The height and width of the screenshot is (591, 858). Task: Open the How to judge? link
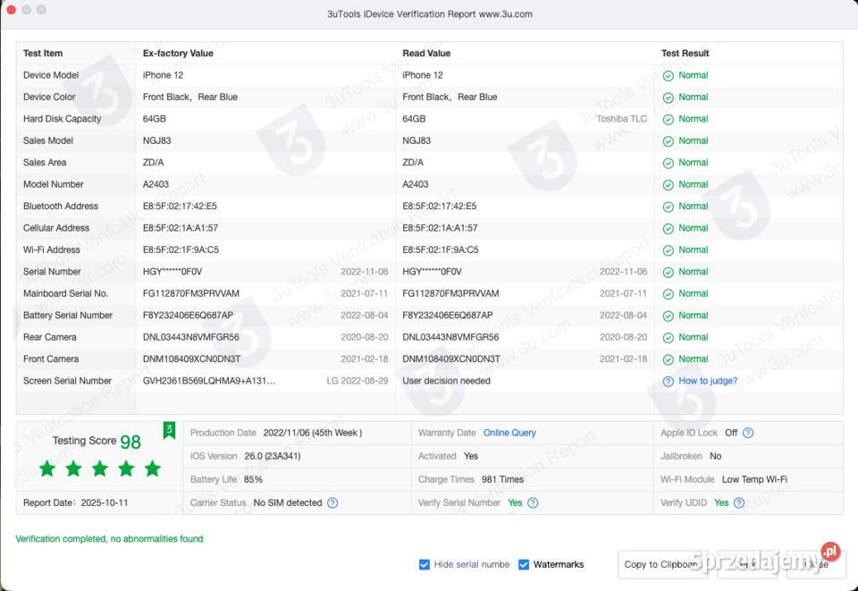(x=708, y=381)
